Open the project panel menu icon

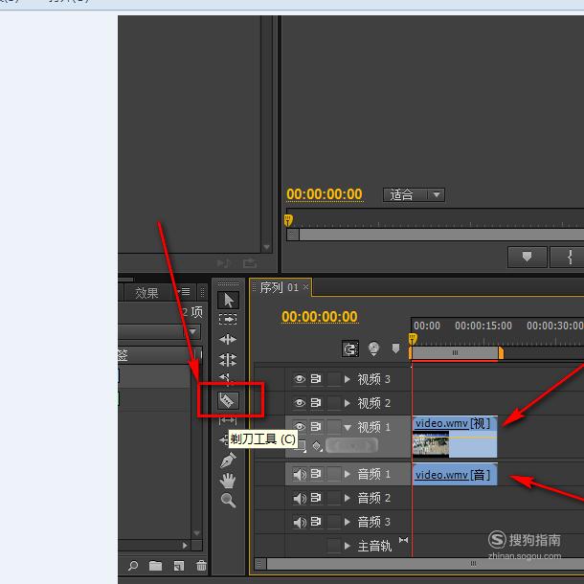coord(184,291)
